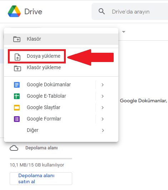Click the yellow Google Slides icon
This screenshot has width=168, height=190.
pos(17,108)
